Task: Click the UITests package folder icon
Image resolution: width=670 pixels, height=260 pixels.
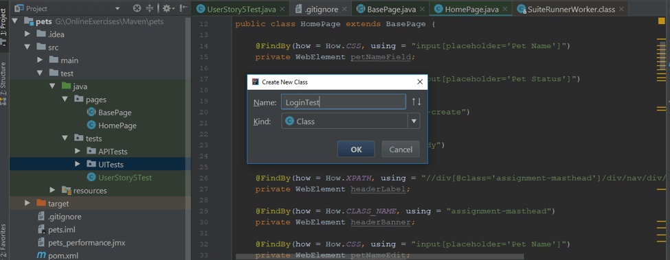Action: 91,164
